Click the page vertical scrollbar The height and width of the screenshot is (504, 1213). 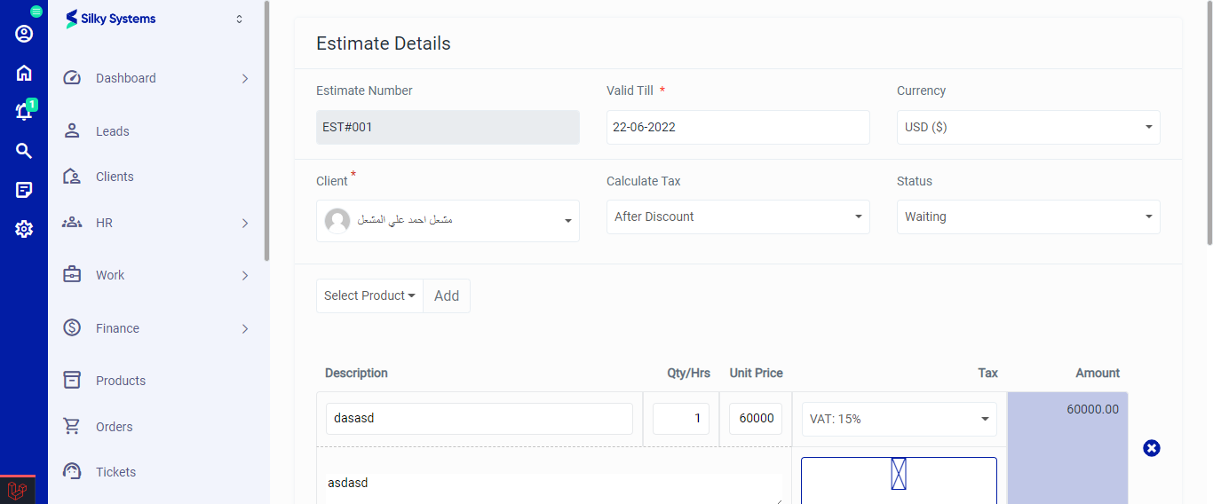tap(1209, 124)
